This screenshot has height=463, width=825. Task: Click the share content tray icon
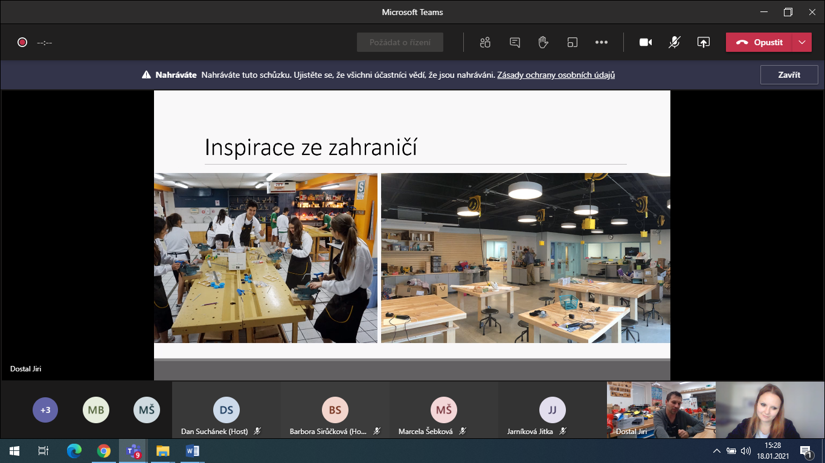(703, 42)
